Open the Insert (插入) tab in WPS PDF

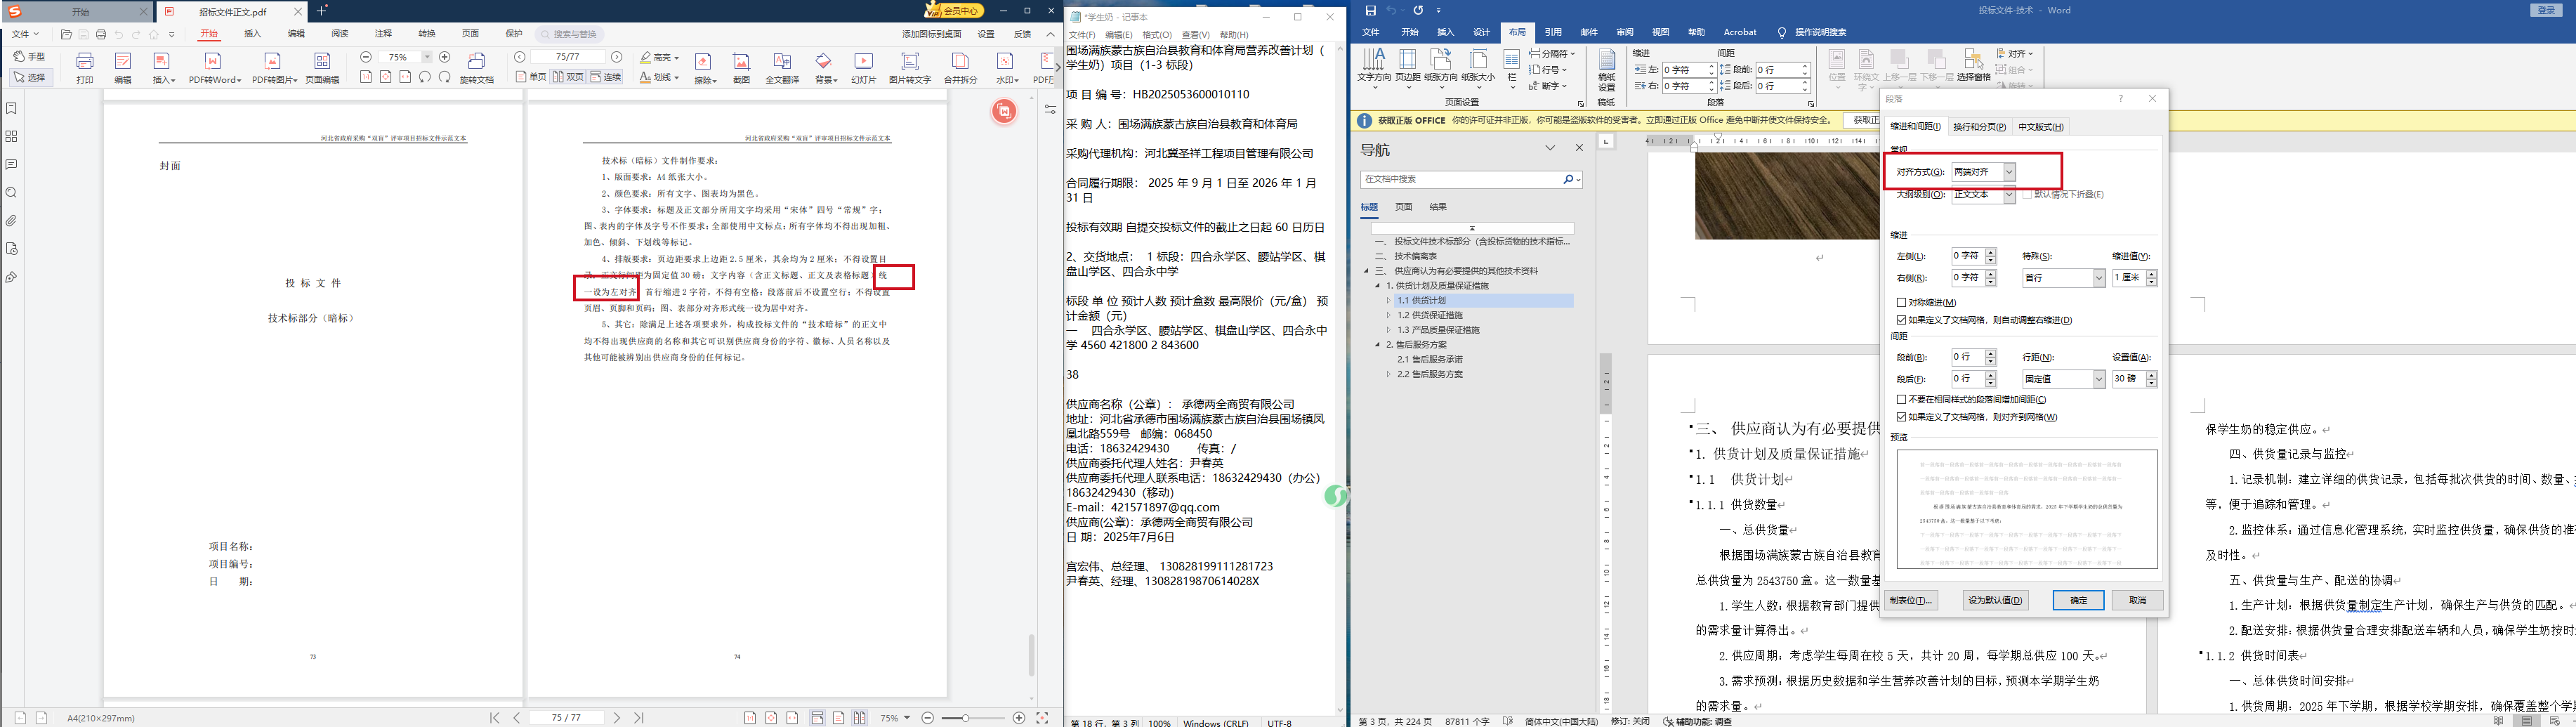(252, 34)
